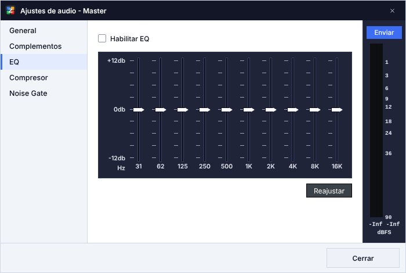Viewport: 406px width, 273px height.
Task: Close the Ajustes de audio window
Action: click(x=392, y=10)
